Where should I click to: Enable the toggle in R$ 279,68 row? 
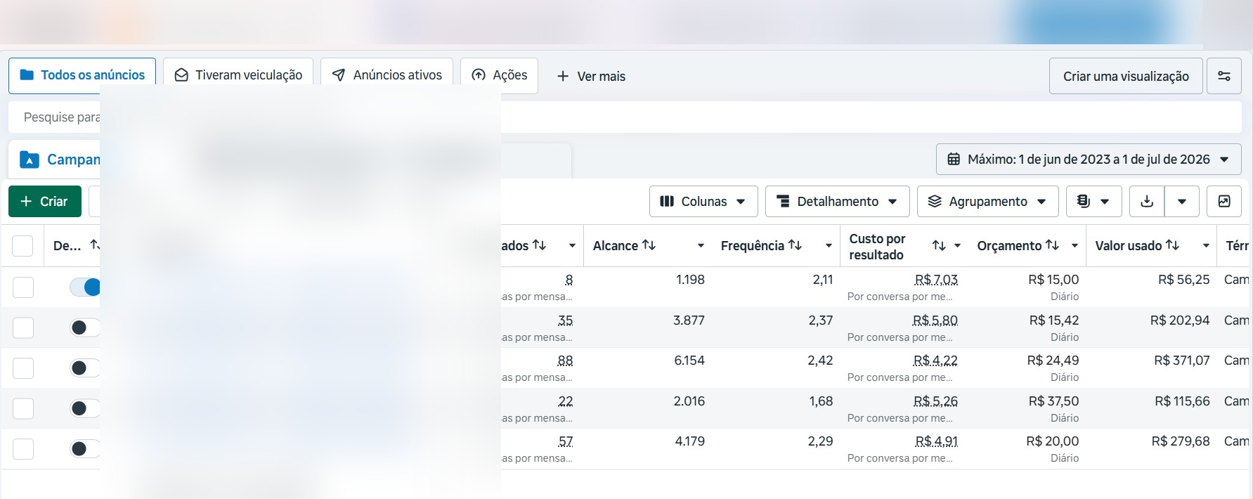(85, 448)
